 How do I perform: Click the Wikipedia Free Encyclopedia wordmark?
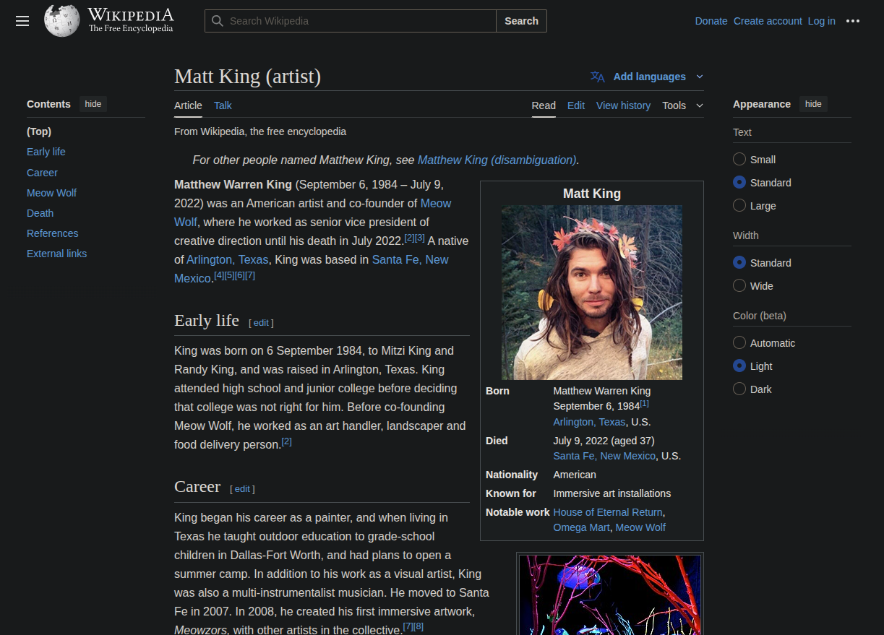[x=131, y=20]
